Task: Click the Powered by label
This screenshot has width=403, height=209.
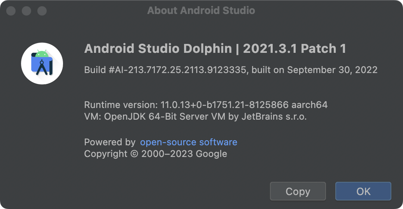Action: tap(110, 142)
